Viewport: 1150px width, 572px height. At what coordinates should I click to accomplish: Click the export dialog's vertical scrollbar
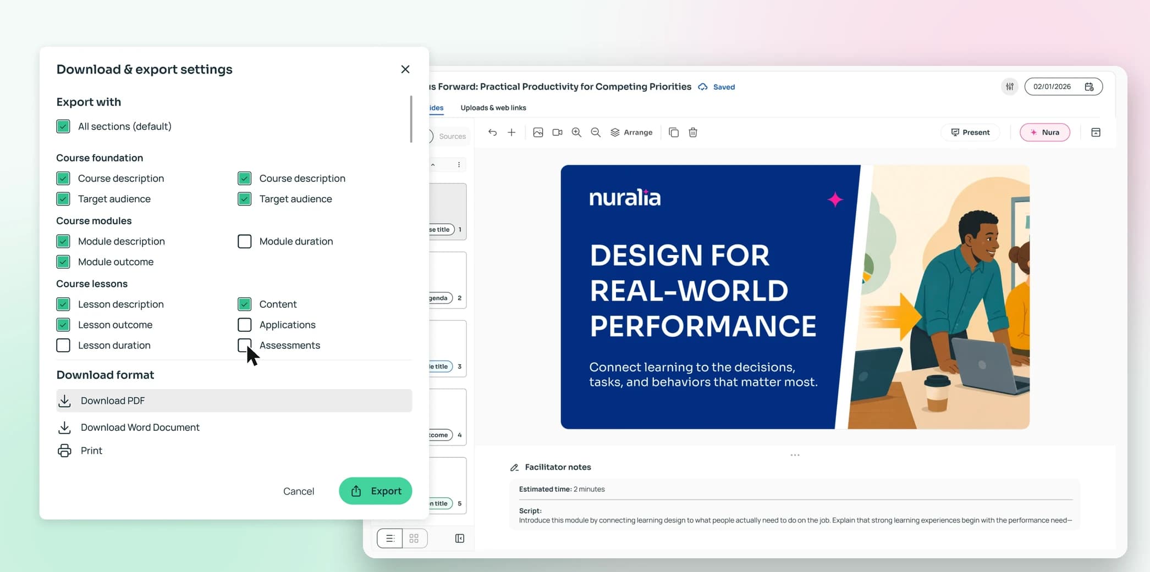pyautogui.click(x=411, y=119)
